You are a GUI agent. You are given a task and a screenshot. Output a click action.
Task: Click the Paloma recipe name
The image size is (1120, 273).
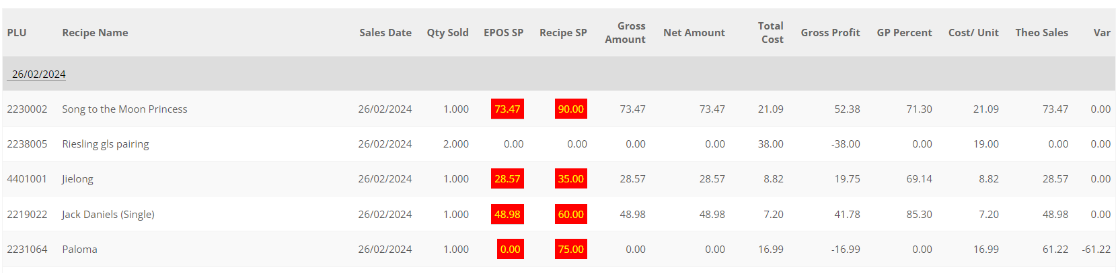point(79,250)
